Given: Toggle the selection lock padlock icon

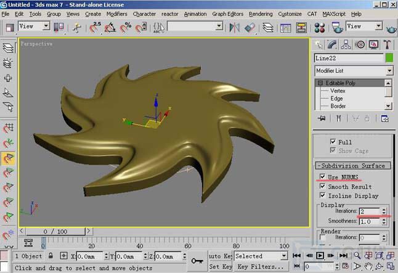Looking at the screenshot, I should [51, 256].
